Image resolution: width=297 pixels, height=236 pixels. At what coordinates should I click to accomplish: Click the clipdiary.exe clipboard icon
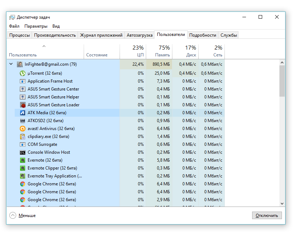pyautogui.click(x=23, y=136)
